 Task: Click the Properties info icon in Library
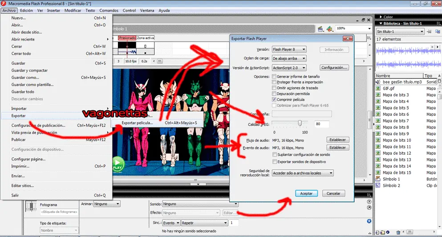click(388, 233)
